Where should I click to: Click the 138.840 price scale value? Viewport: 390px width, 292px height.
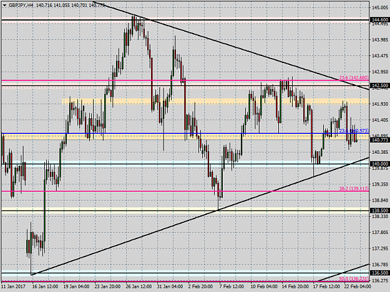click(380, 200)
